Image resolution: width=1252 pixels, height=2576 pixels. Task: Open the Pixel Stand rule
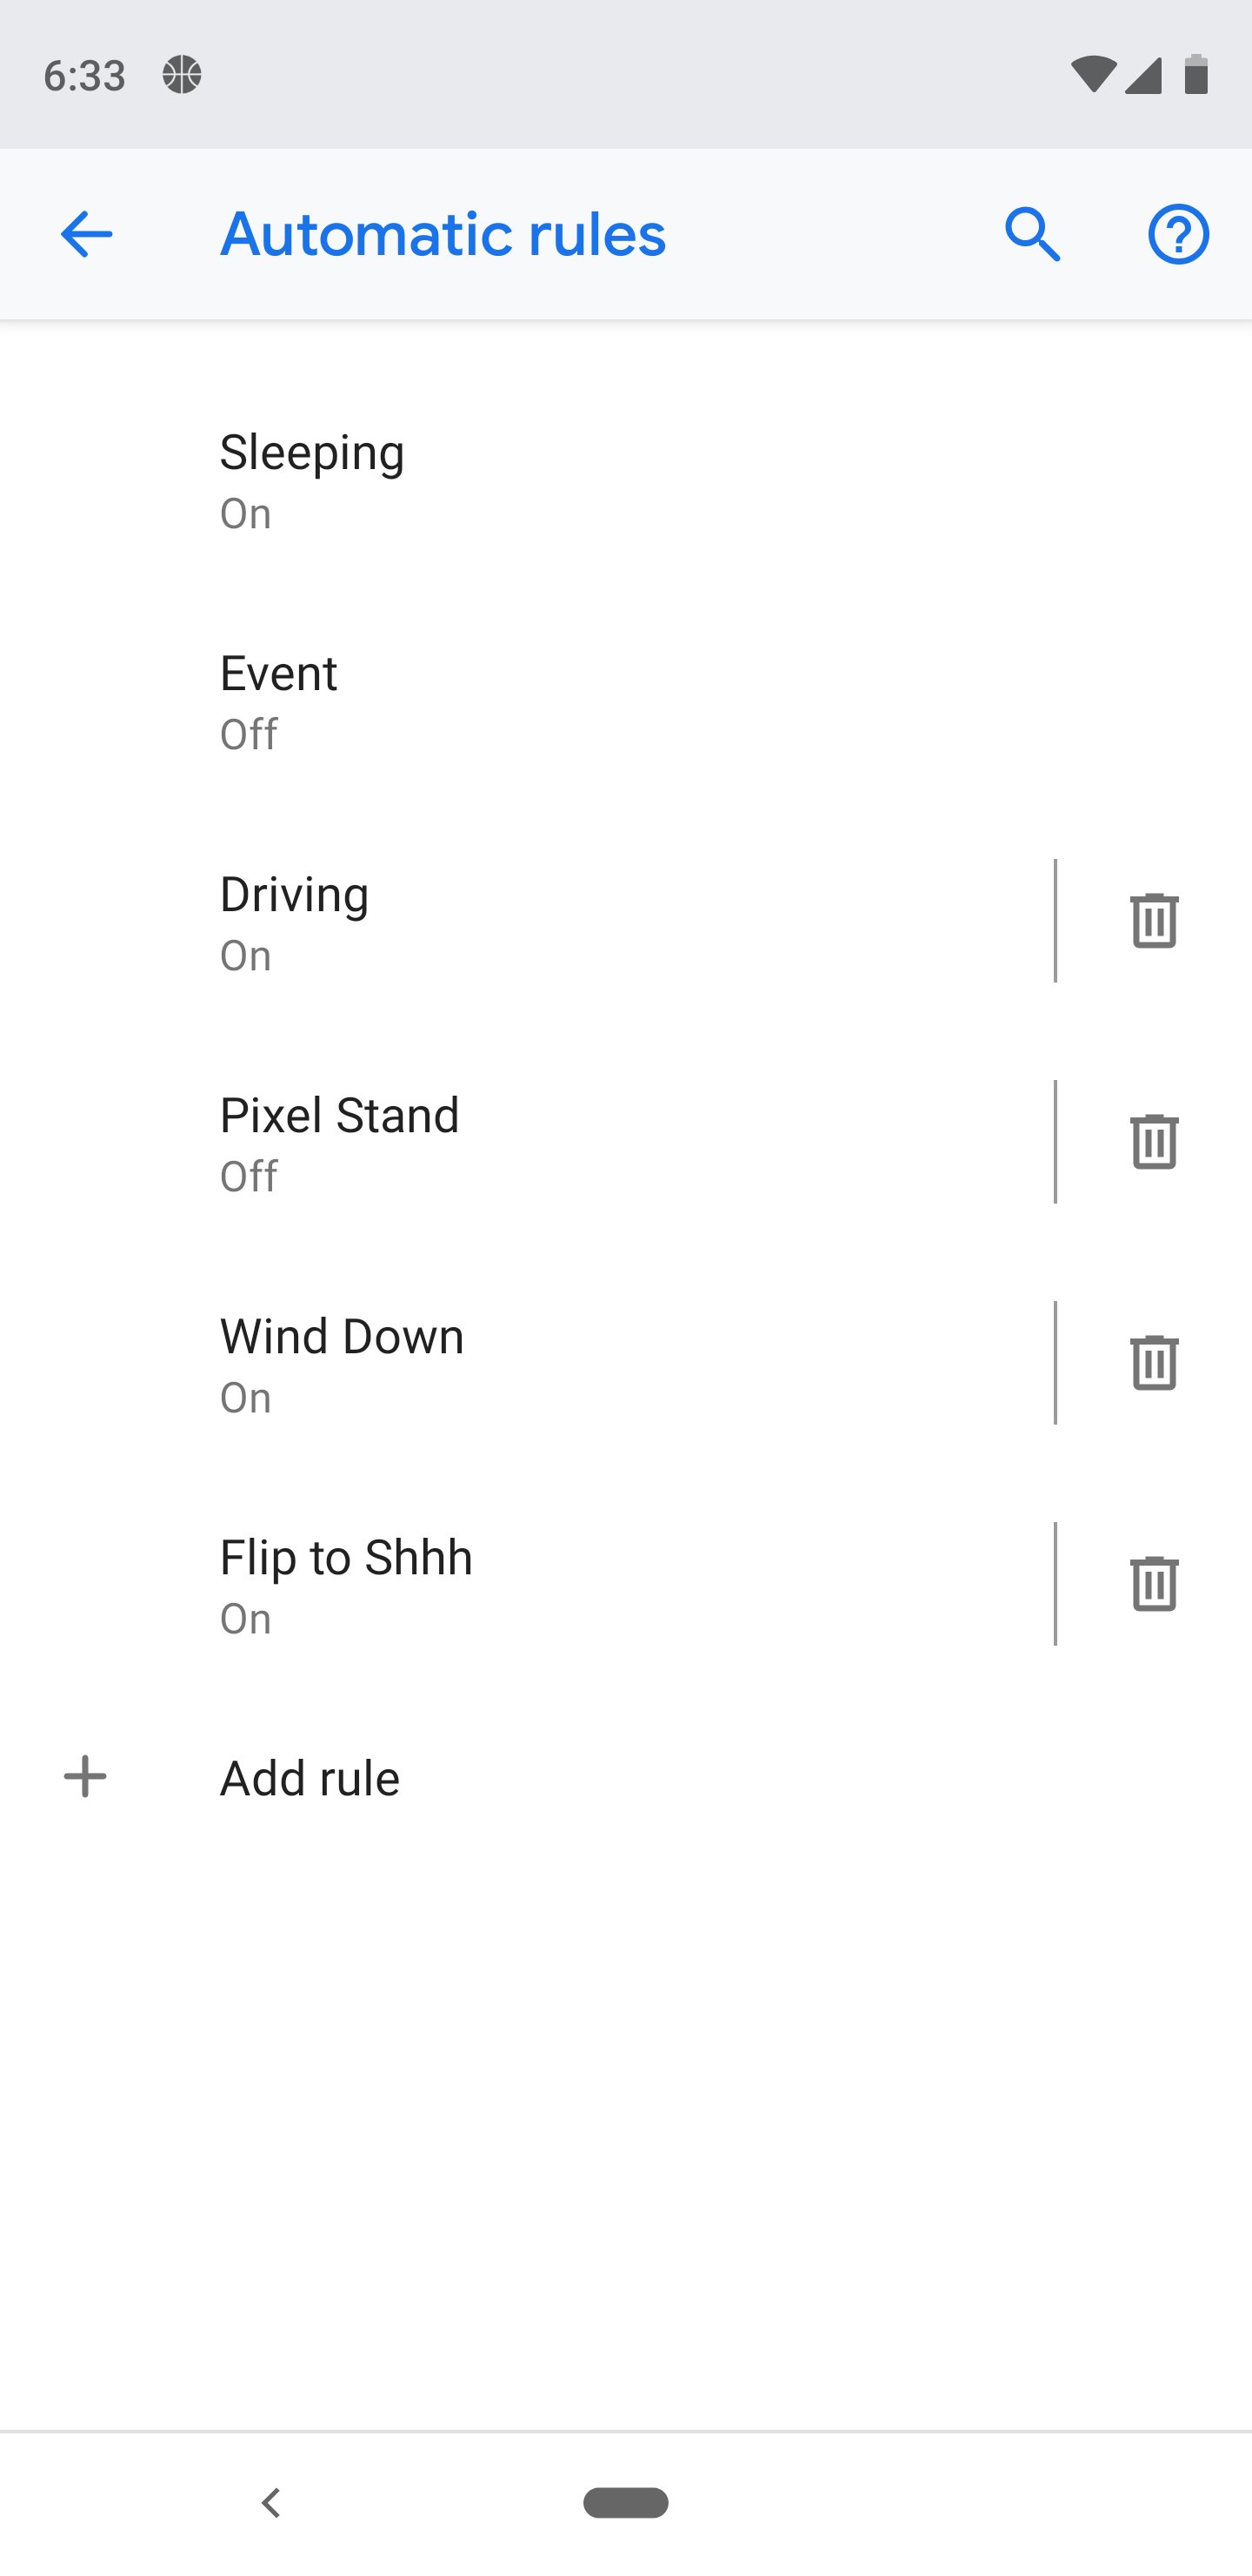click(x=527, y=1142)
